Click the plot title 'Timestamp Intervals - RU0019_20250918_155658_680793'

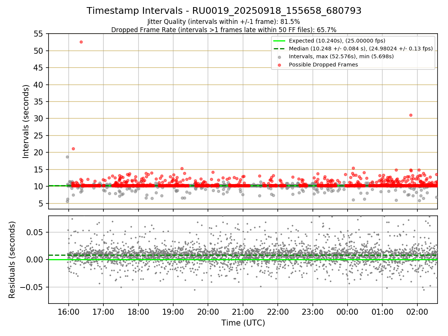click(224, 11)
